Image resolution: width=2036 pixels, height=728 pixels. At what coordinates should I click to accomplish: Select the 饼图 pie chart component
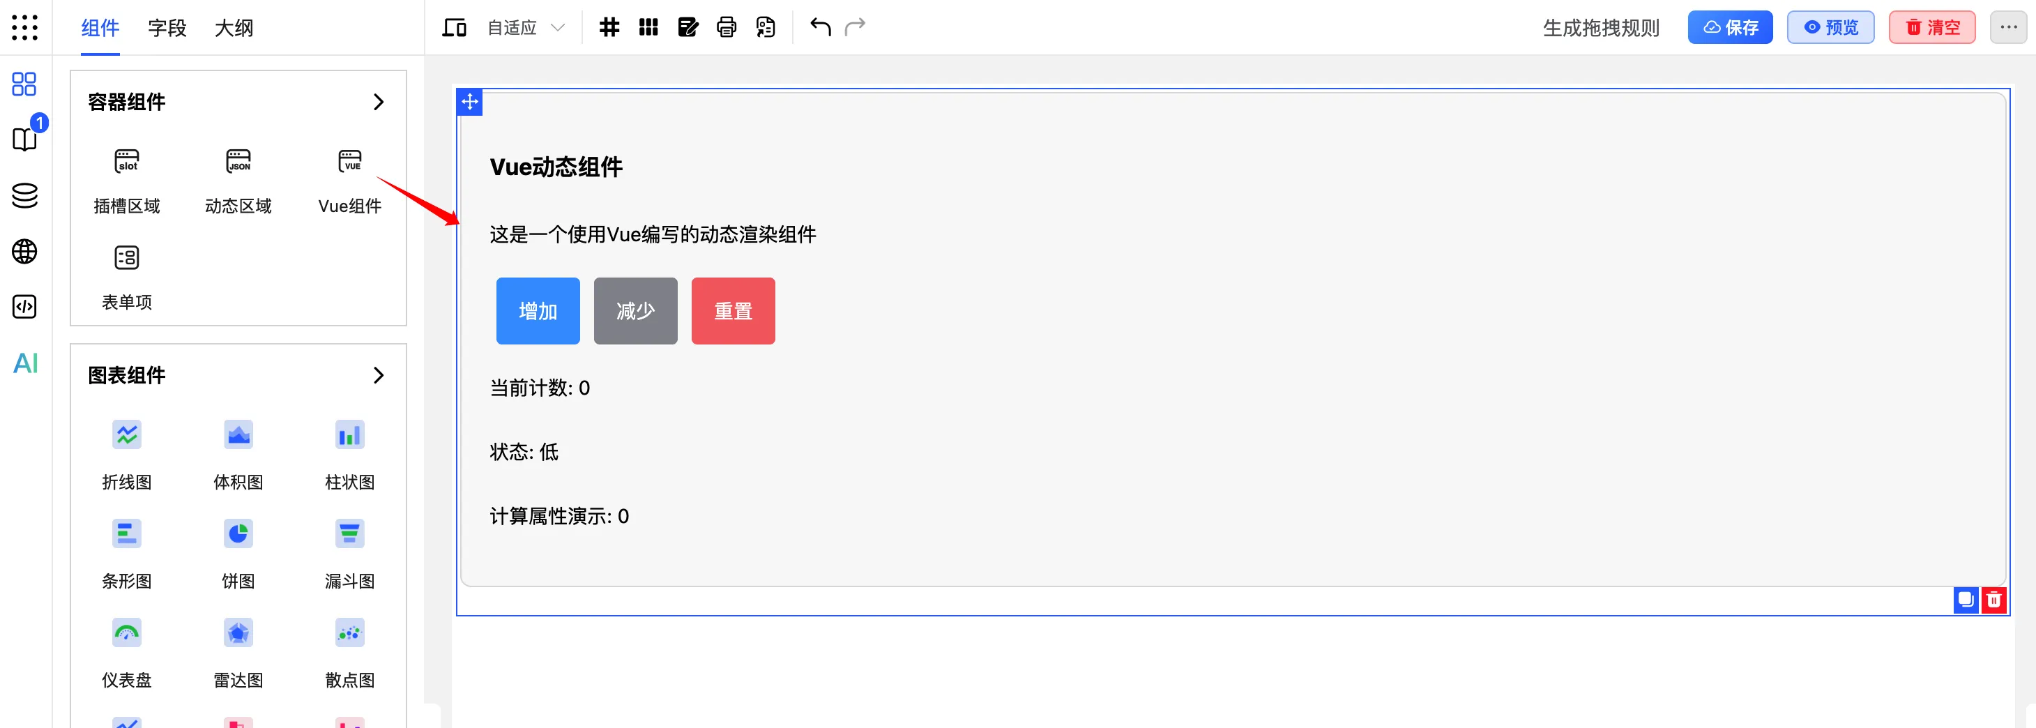point(238,533)
